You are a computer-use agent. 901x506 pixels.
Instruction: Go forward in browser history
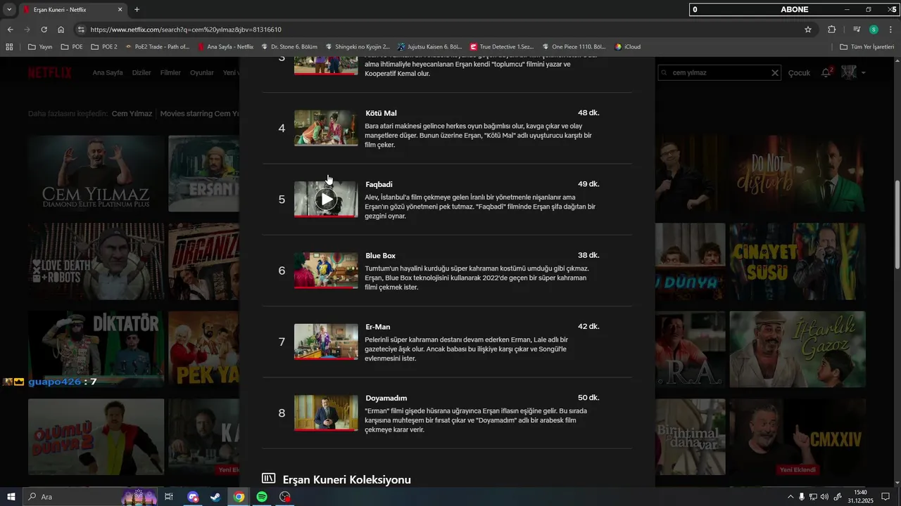[27, 30]
